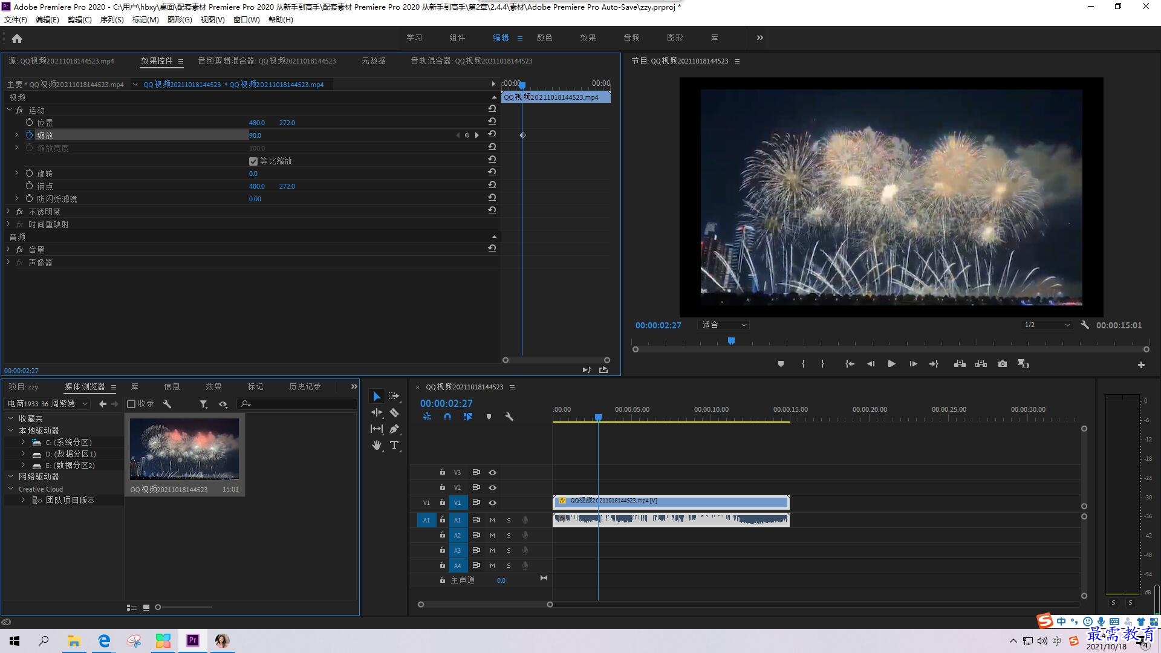1161x653 pixels.
Task: Toggle V3 track output eye
Action: 493,472
